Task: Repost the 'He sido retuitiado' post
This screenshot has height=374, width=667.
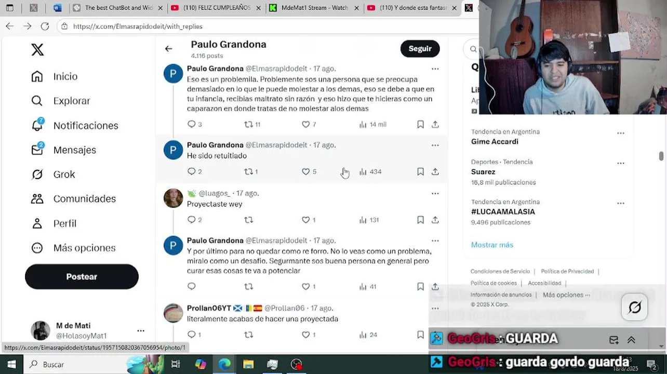Action: 249,171
